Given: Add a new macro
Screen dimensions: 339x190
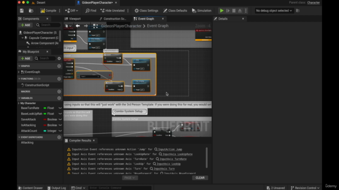Looking at the screenshot, I should (59, 91).
